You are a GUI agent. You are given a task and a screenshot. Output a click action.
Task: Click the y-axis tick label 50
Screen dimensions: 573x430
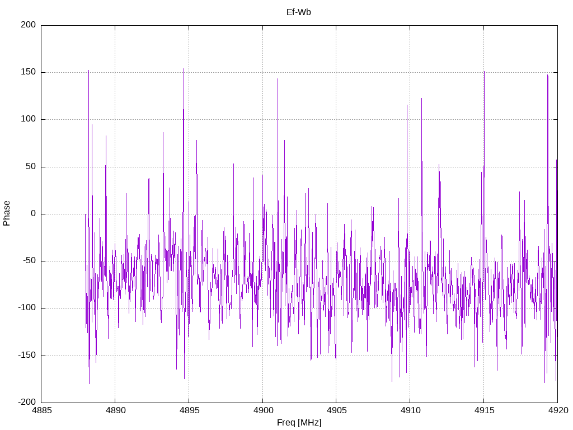[x=31, y=166]
